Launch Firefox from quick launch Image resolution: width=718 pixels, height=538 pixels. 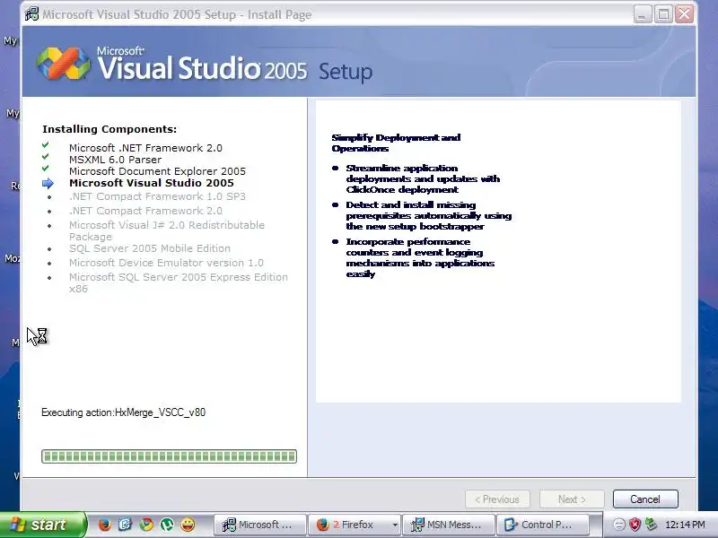(105, 525)
